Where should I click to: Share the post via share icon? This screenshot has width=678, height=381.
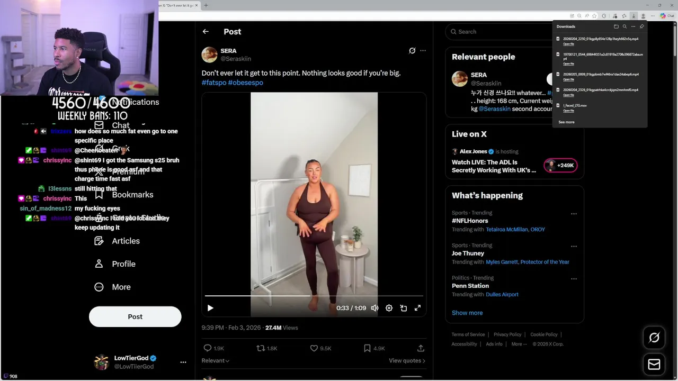[421, 348]
